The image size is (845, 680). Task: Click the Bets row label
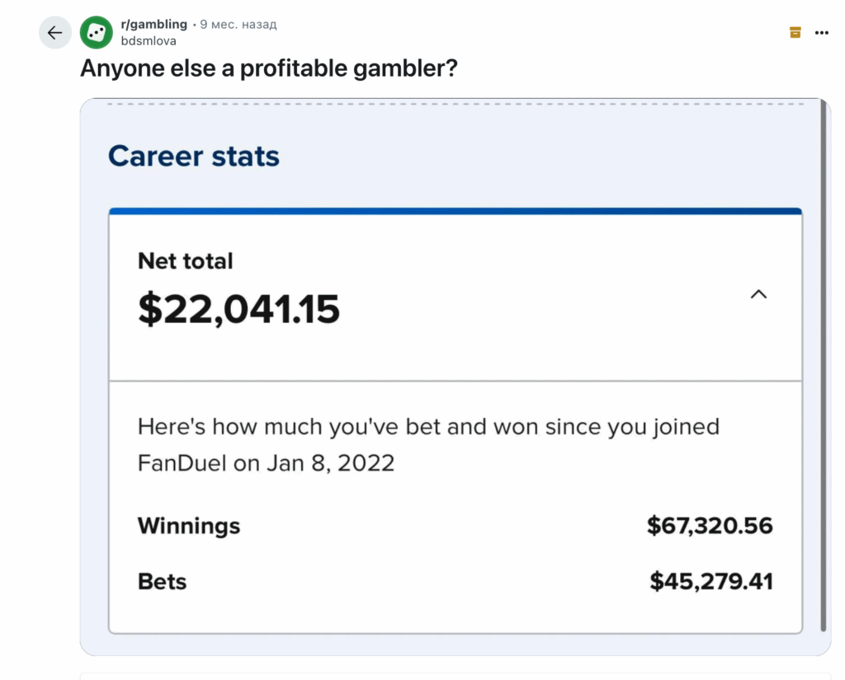click(x=162, y=582)
